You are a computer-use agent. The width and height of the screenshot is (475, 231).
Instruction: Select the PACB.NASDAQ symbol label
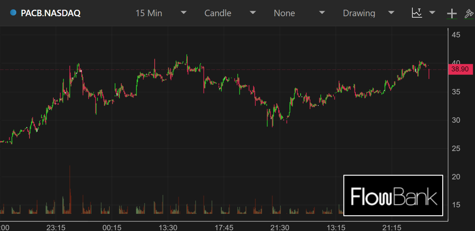point(51,13)
